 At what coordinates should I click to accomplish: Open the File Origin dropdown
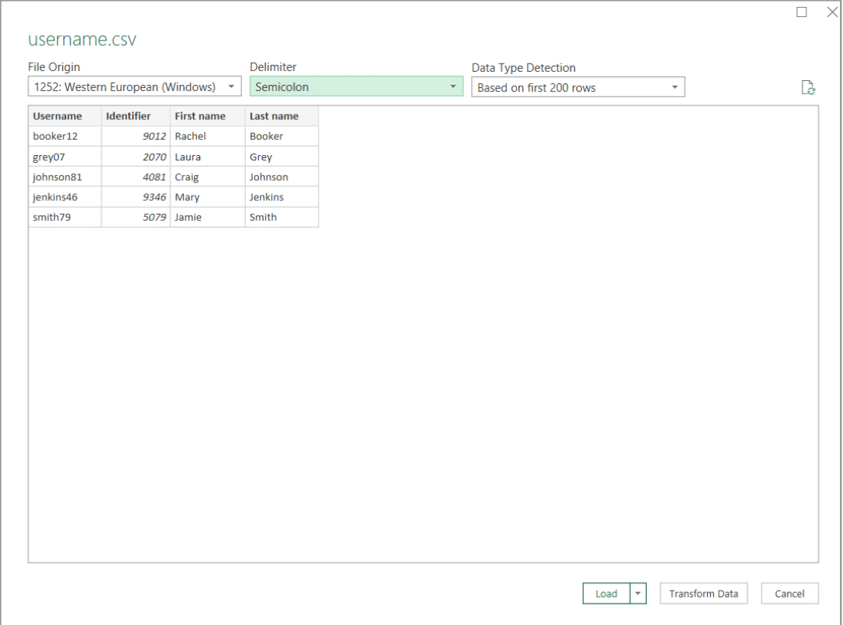(x=231, y=86)
